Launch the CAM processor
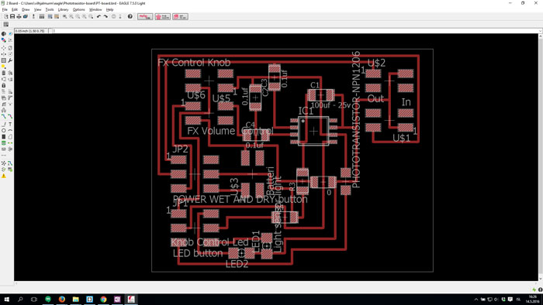543x305 pixels. [26, 16]
